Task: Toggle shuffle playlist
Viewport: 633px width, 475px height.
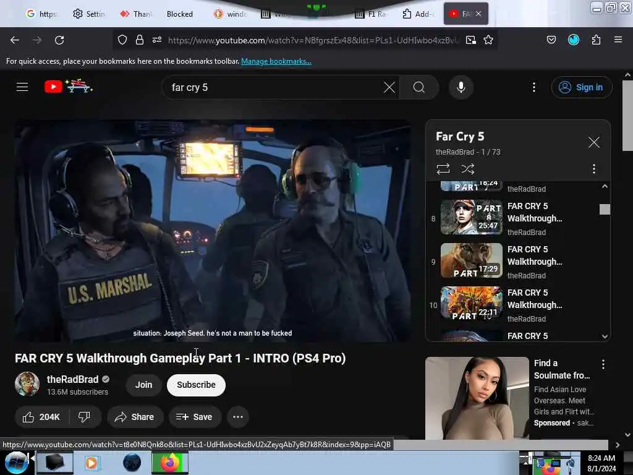Action: [x=468, y=169]
